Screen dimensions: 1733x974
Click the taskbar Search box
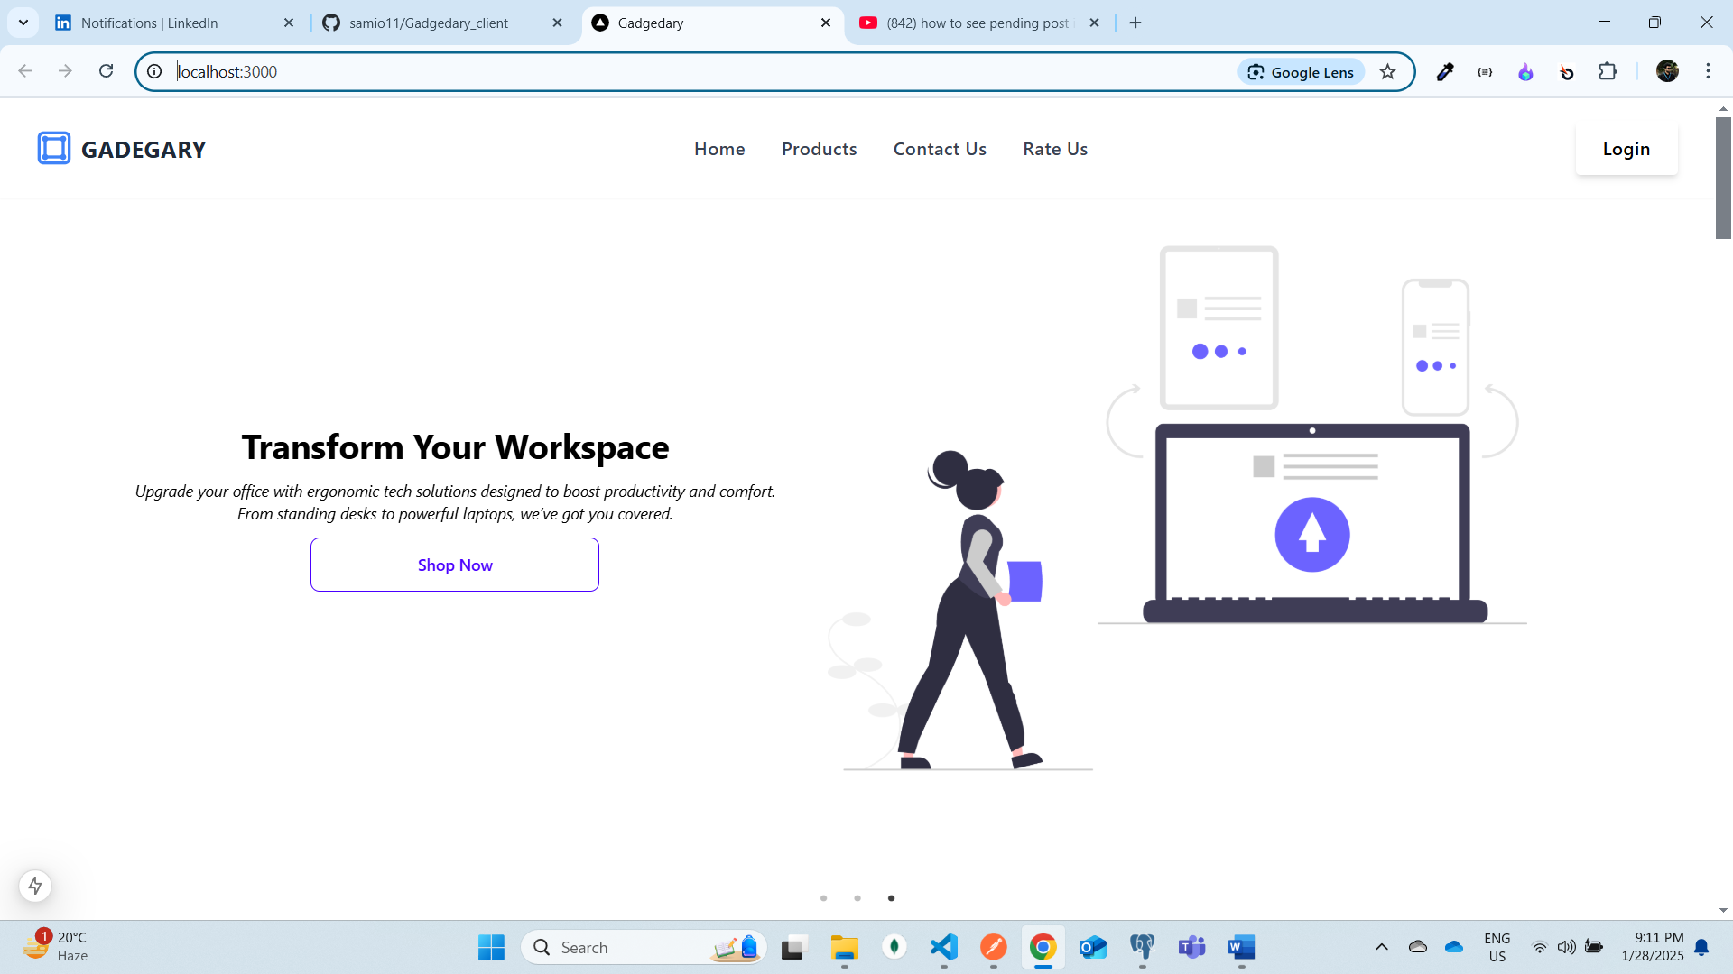[x=643, y=948]
